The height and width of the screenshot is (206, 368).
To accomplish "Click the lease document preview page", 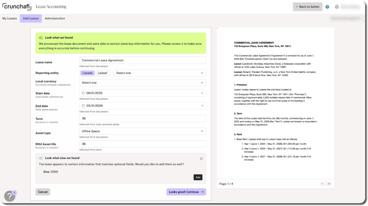I will coord(276,103).
